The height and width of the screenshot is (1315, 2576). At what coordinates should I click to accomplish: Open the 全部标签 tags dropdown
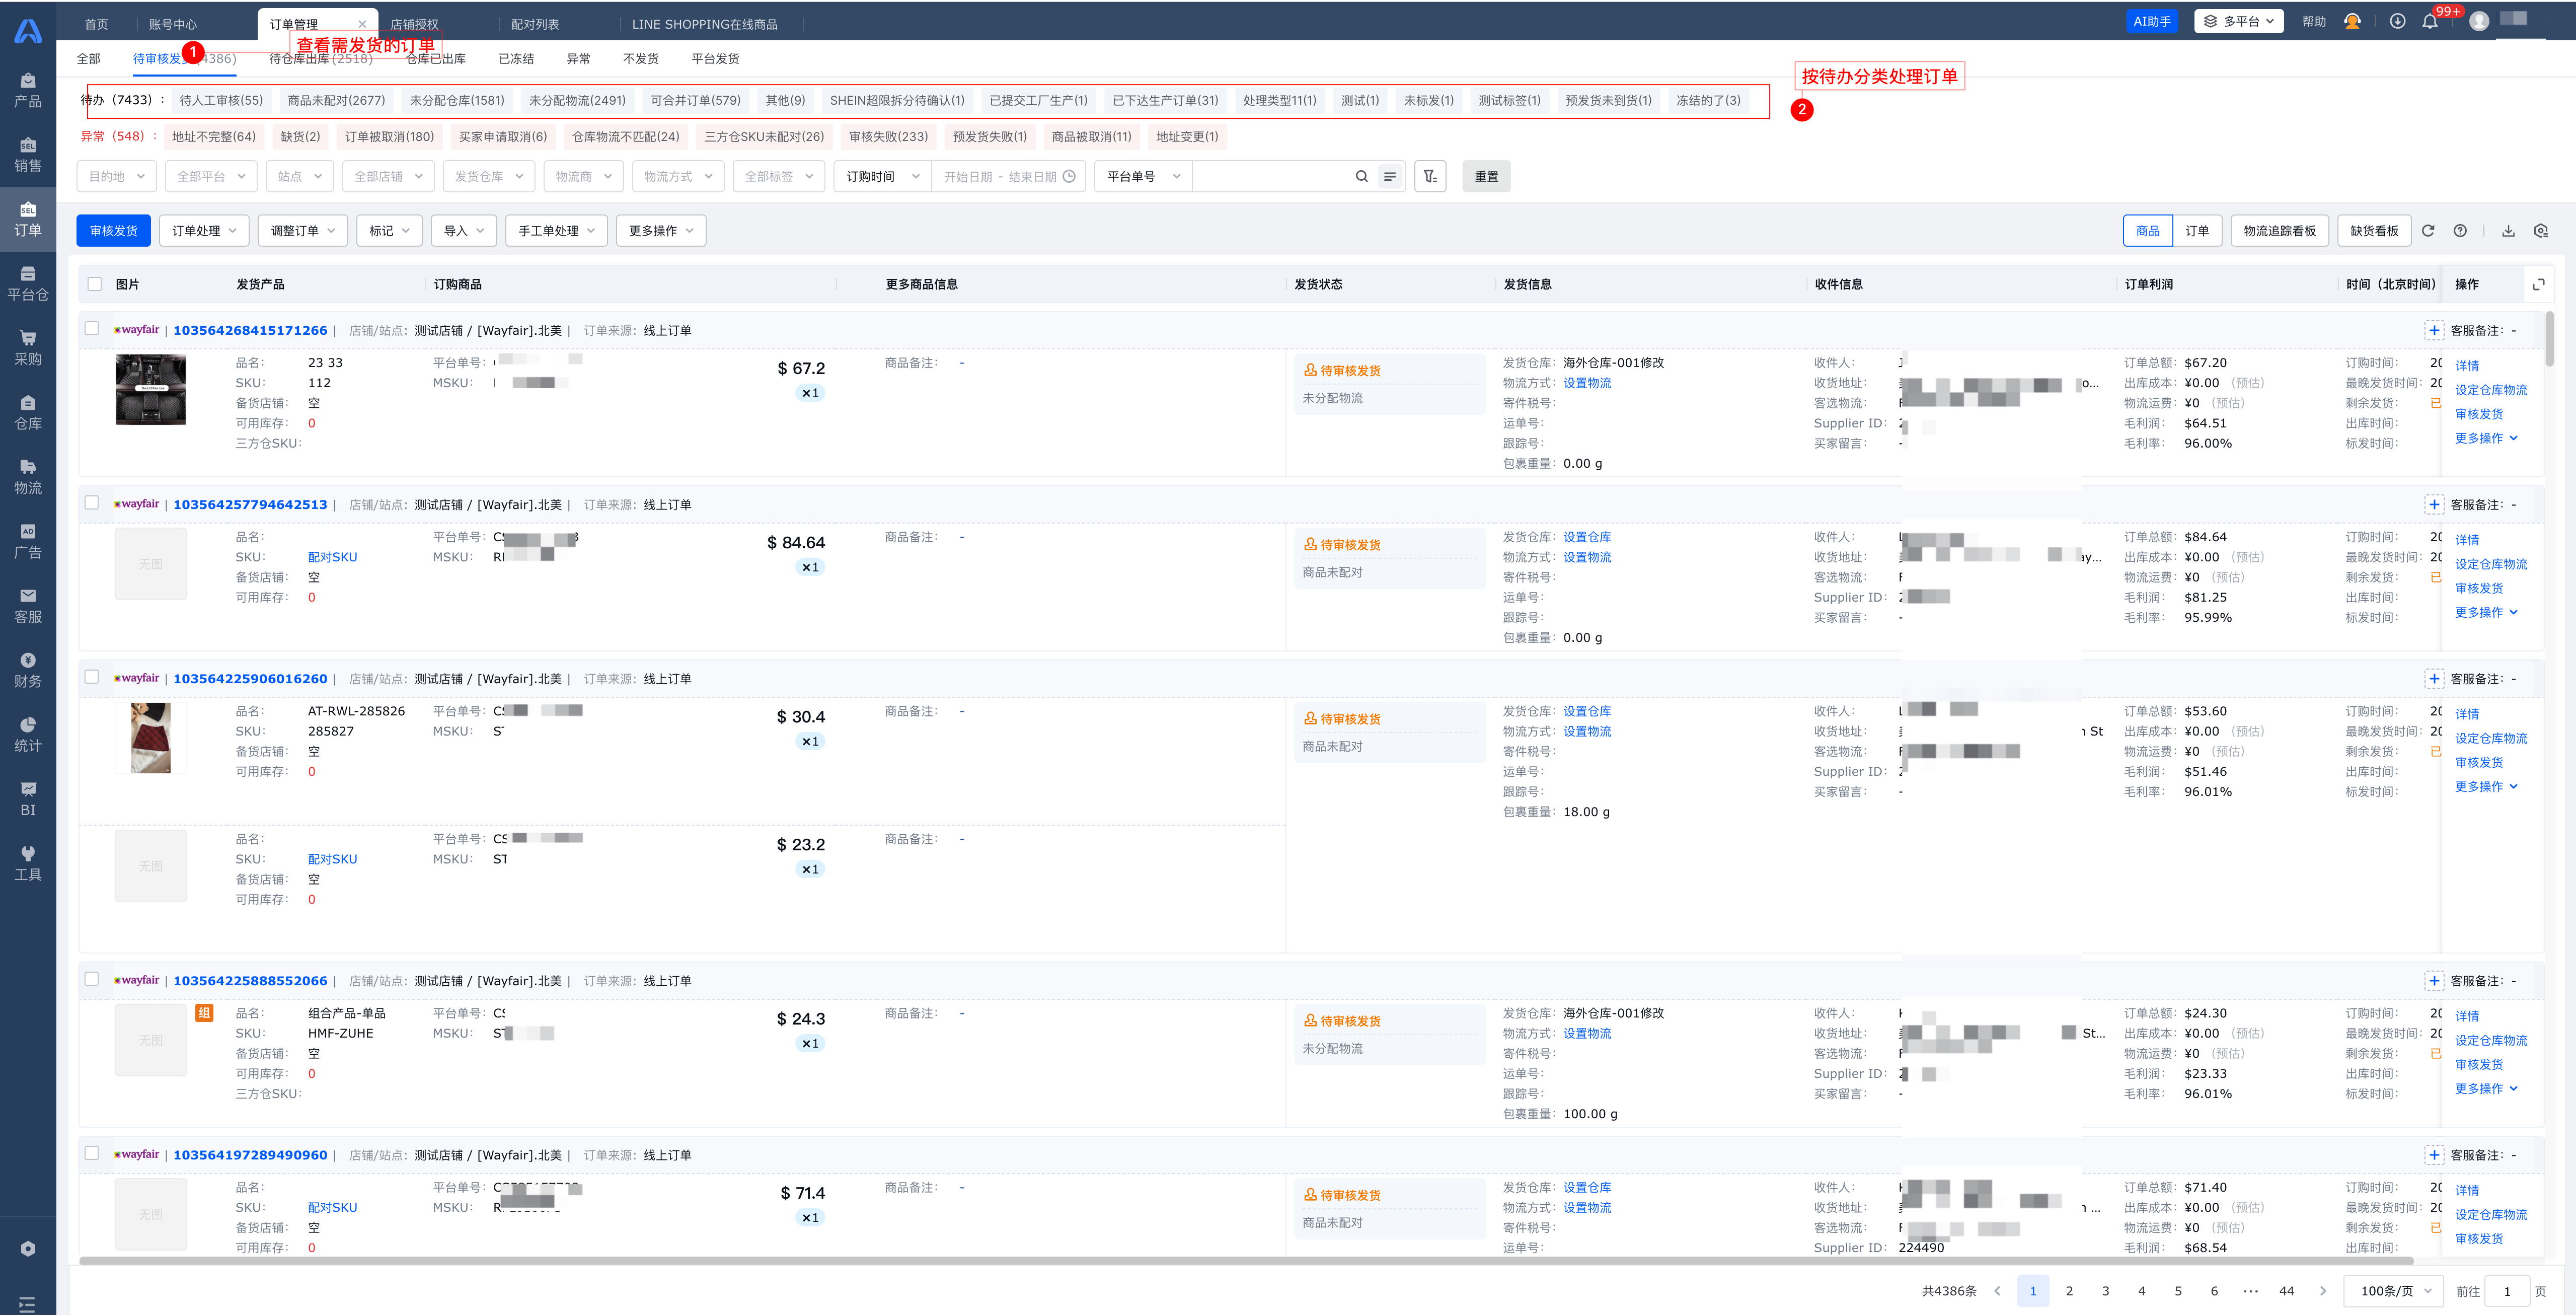(778, 176)
